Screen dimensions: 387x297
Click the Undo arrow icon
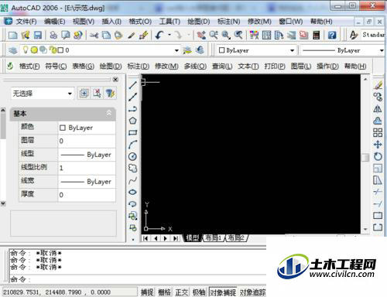159,35
